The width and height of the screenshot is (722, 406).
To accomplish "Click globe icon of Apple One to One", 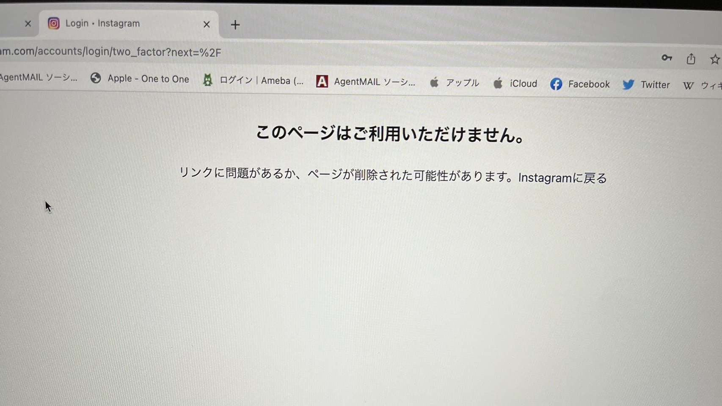I will (96, 78).
